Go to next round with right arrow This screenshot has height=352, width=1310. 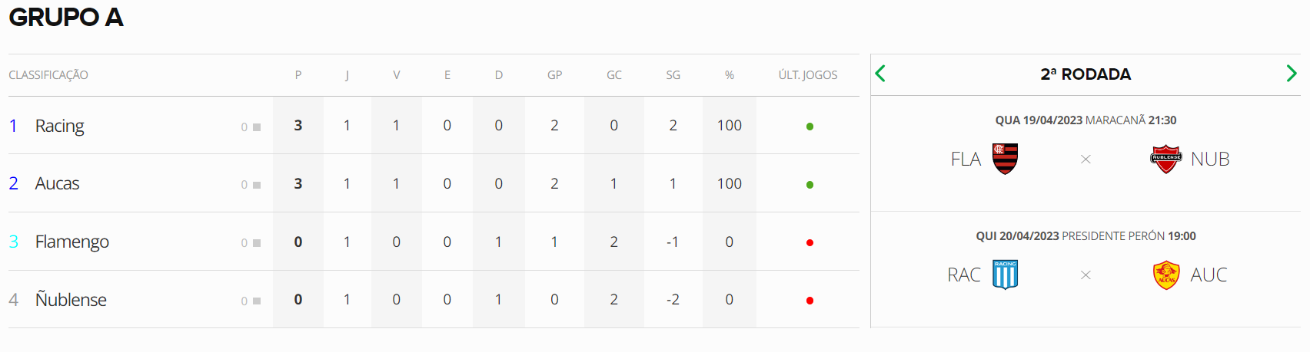tap(1292, 74)
